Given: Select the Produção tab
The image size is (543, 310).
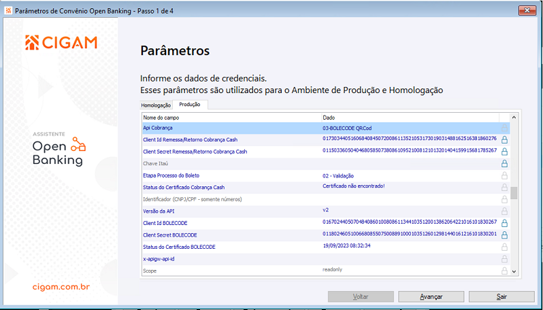Looking at the screenshot, I should pos(190,105).
